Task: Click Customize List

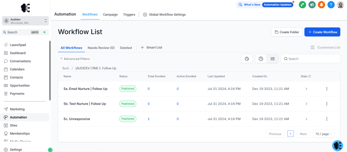Action: pyautogui.click(x=325, y=47)
